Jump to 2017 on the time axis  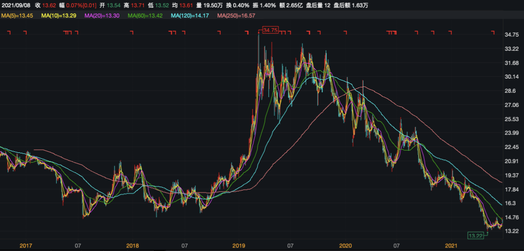(26, 245)
